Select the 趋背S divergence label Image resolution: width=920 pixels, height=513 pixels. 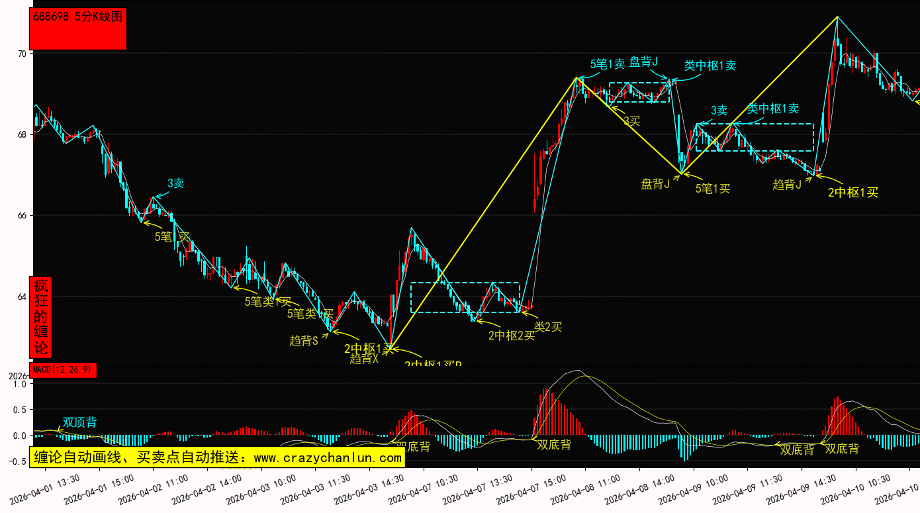(x=304, y=341)
